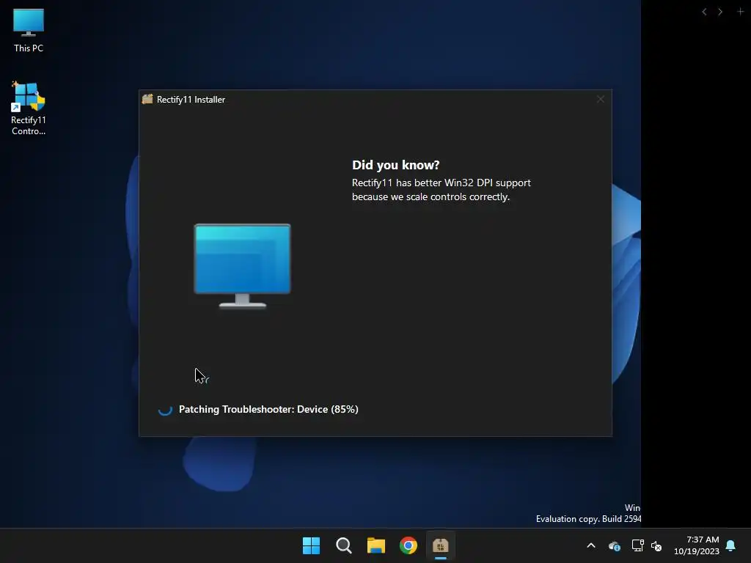Click the OneDrive cloud tray icon
The image size is (751, 563).
tap(615, 545)
